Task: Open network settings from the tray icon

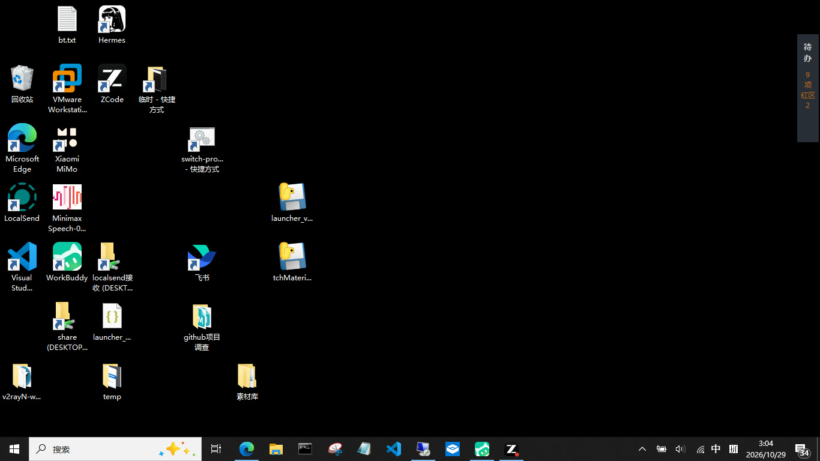Action: [700, 449]
